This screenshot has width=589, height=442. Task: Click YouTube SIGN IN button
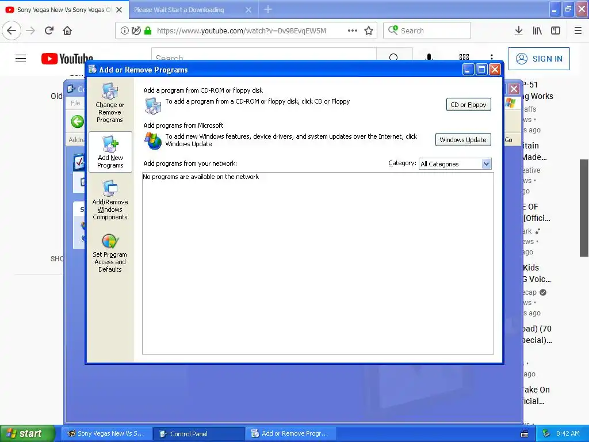coord(538,59)
